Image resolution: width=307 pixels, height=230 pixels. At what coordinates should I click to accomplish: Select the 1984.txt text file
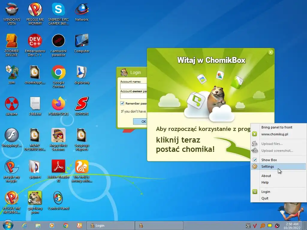35,106
